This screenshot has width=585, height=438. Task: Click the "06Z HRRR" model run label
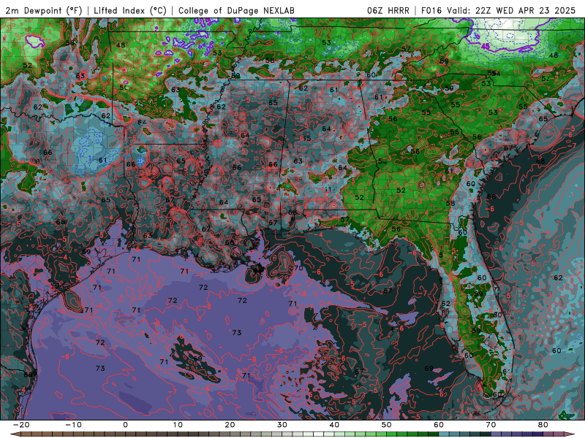388,10
